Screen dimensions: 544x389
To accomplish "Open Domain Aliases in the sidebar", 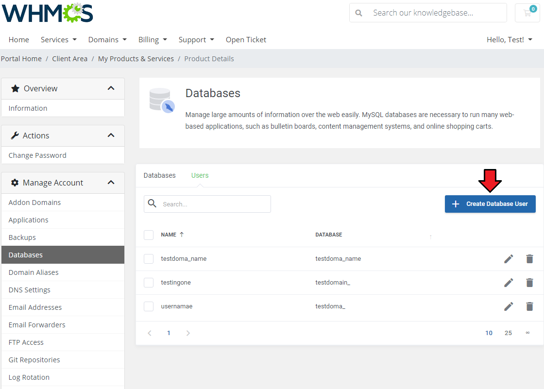I will (x=63, y=272).
